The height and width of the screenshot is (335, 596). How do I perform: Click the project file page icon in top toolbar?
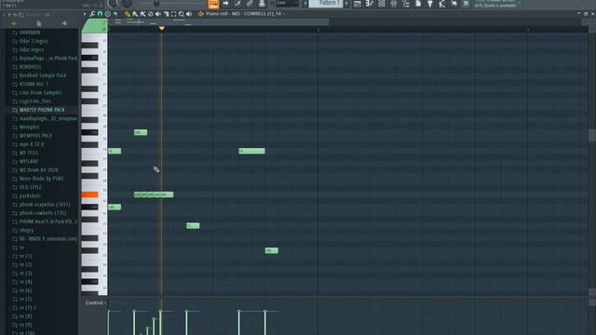point(418,4)
